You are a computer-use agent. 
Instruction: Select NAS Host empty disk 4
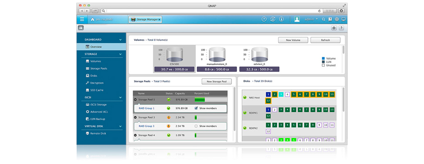[287, 94]
